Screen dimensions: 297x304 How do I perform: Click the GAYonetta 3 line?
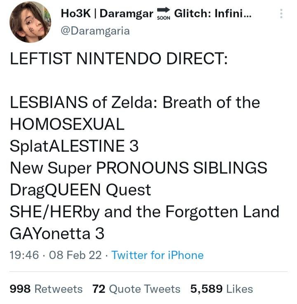tap(57, 233)
